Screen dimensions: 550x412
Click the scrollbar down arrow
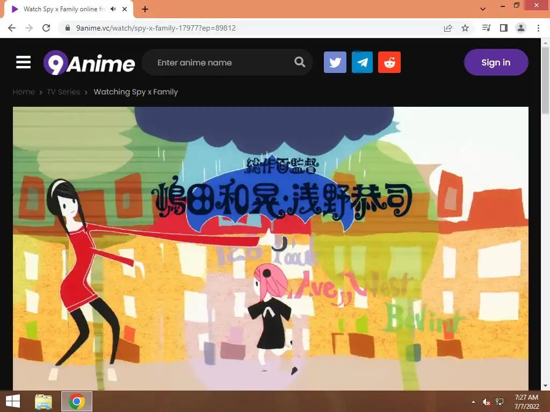click(545, 386)
